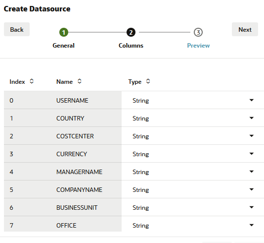The width and height of the screenshot is (264, 243).
Task: Sort table by Type column arrows
Action: click(148, 81)
